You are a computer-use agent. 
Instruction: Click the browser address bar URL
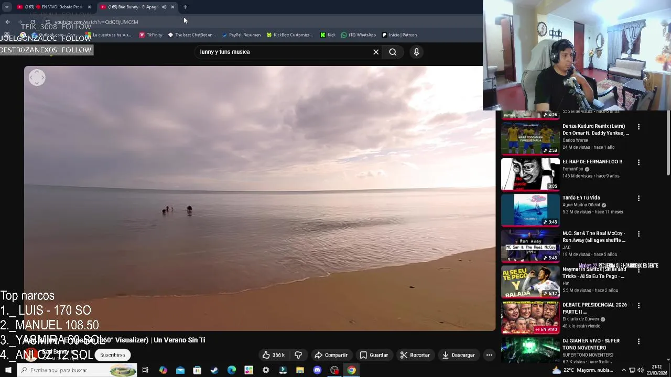[96, 22]
